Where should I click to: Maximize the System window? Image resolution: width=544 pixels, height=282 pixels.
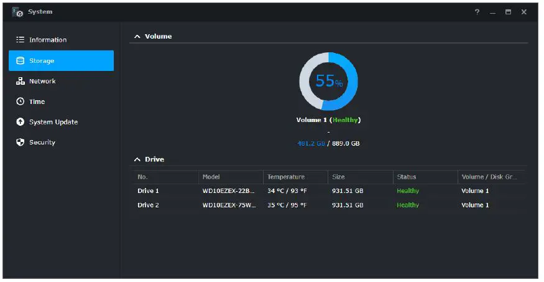pyautogui.click(x=509, y=12)
